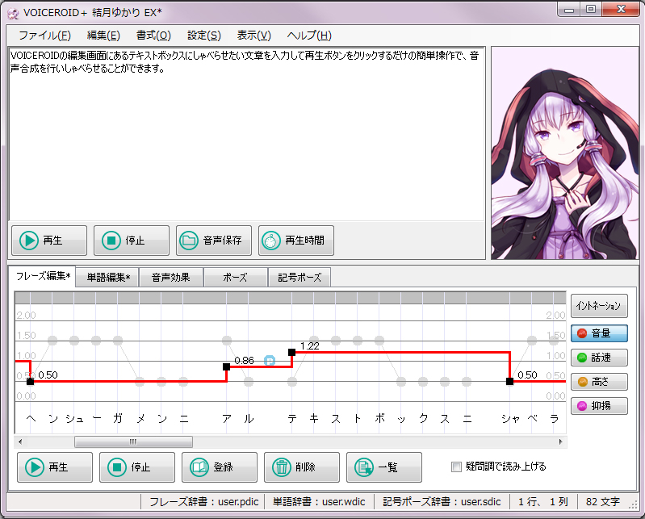
Task: Maximize the VOICEROID window
Action: [591, 10]
